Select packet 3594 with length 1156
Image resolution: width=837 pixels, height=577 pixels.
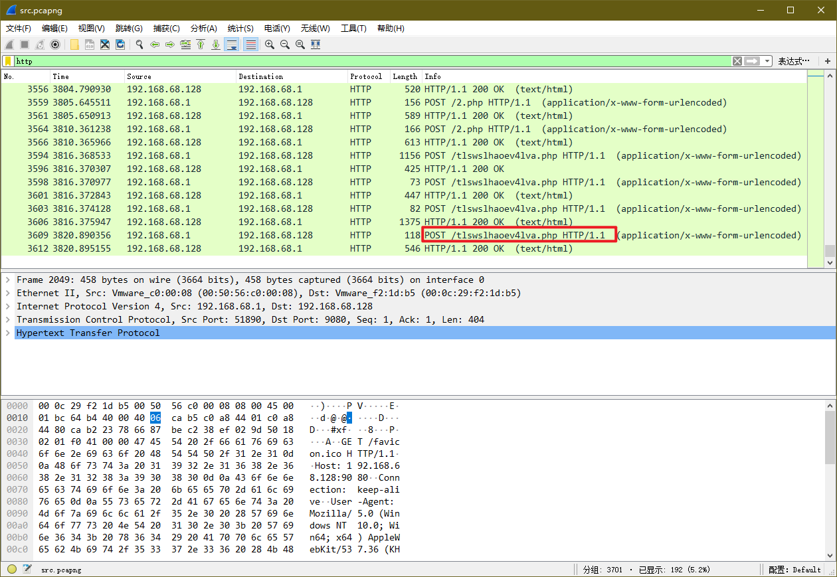[404, 155]
